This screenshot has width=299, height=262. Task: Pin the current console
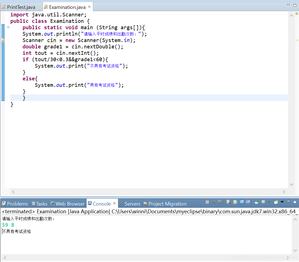(257, 202)
